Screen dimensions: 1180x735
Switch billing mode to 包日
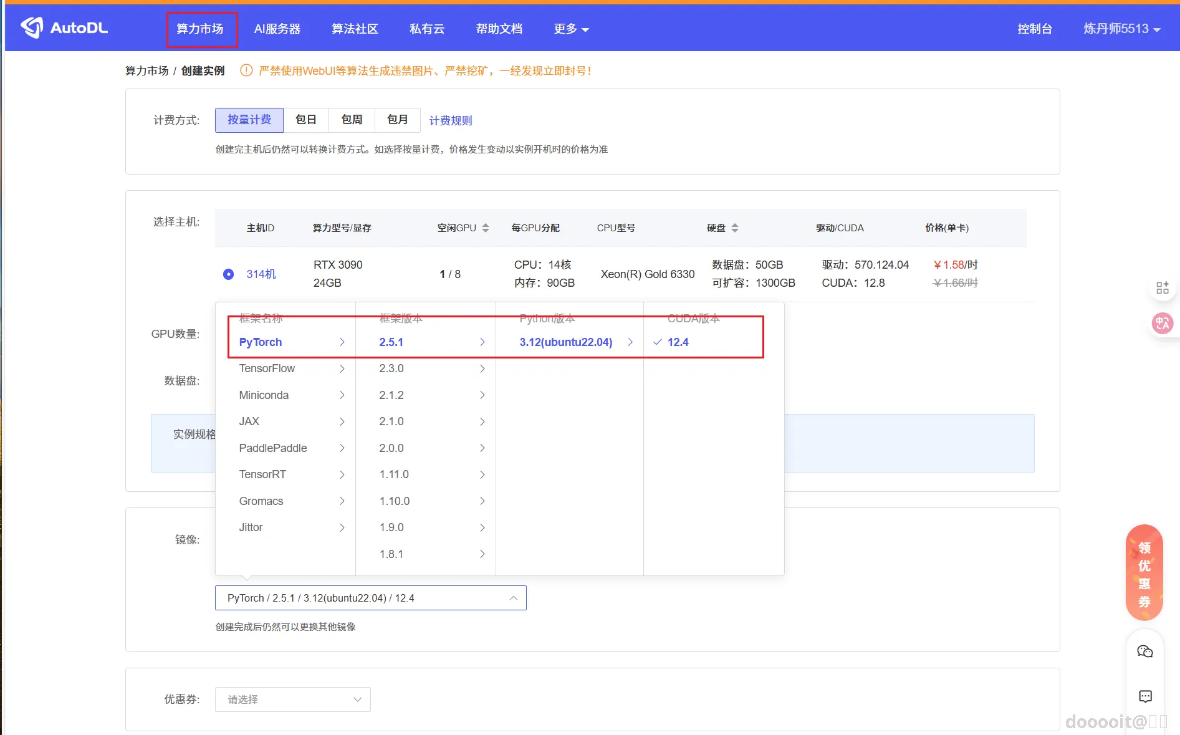pos(305,120)
